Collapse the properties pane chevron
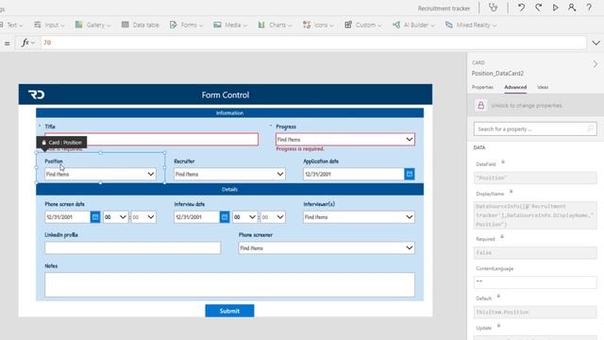The width and height of the screenshot is (604, 340). (x=596, y=64)
